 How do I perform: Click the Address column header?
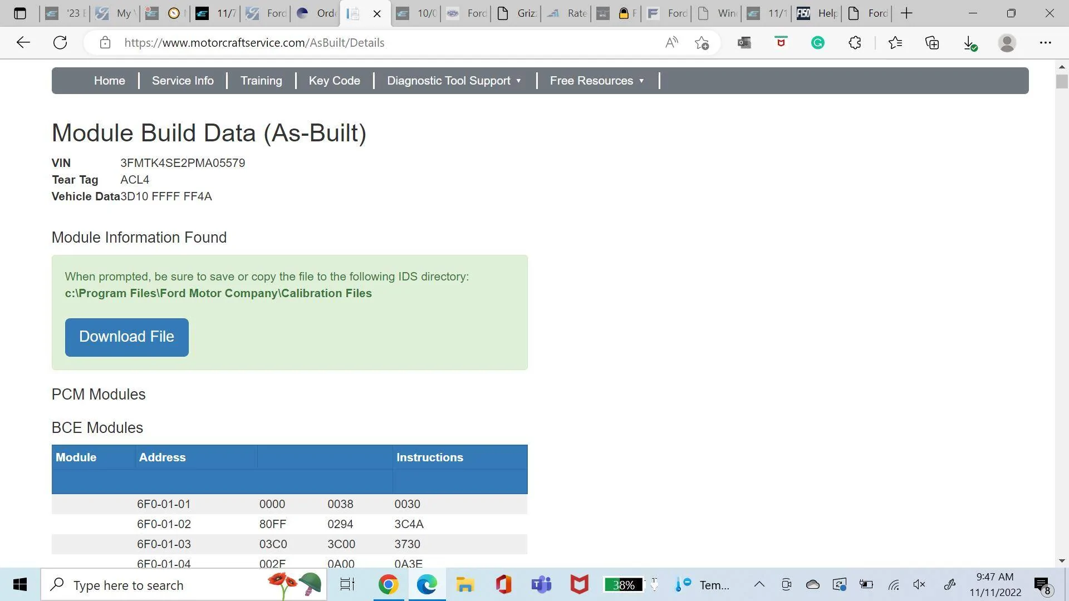pyautogui.click(x=163, y=457)
